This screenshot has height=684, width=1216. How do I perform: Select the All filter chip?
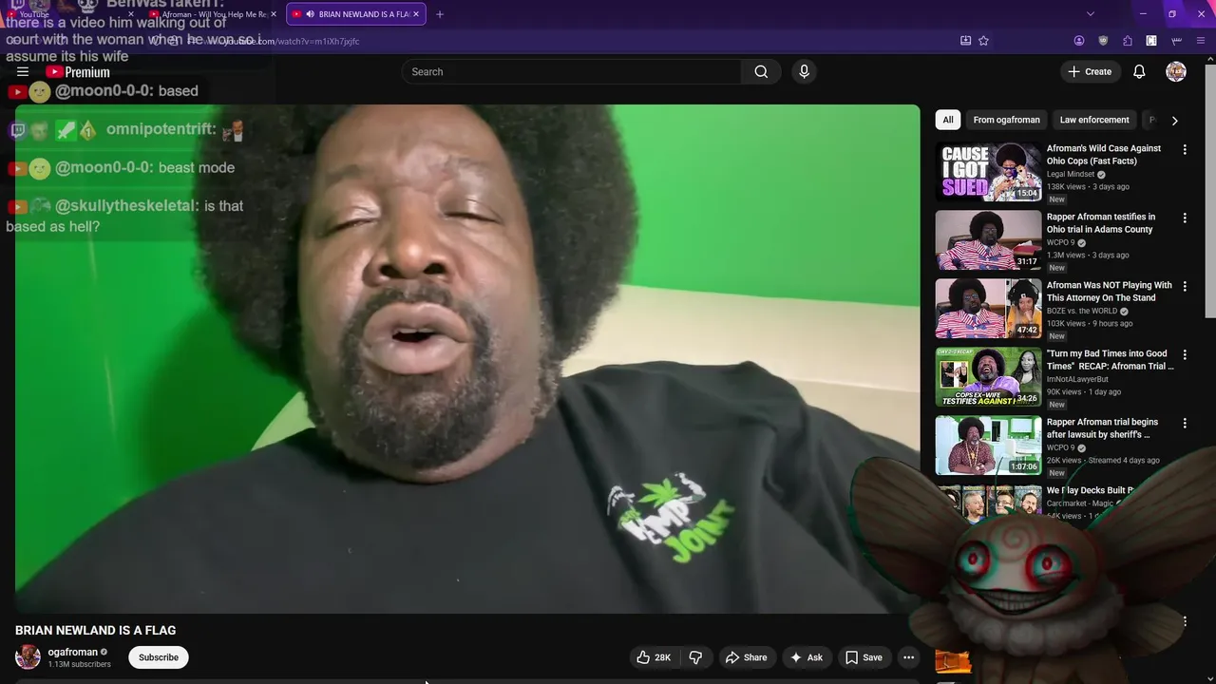[947, 120]
